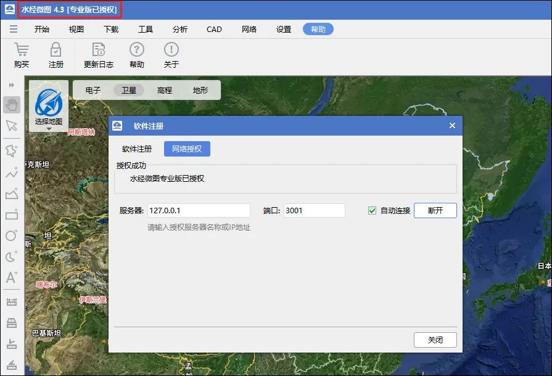This screenshot has width=552, height=376.
Task: Close the 软件注册 dialog with X
Action: click(452, 126)
